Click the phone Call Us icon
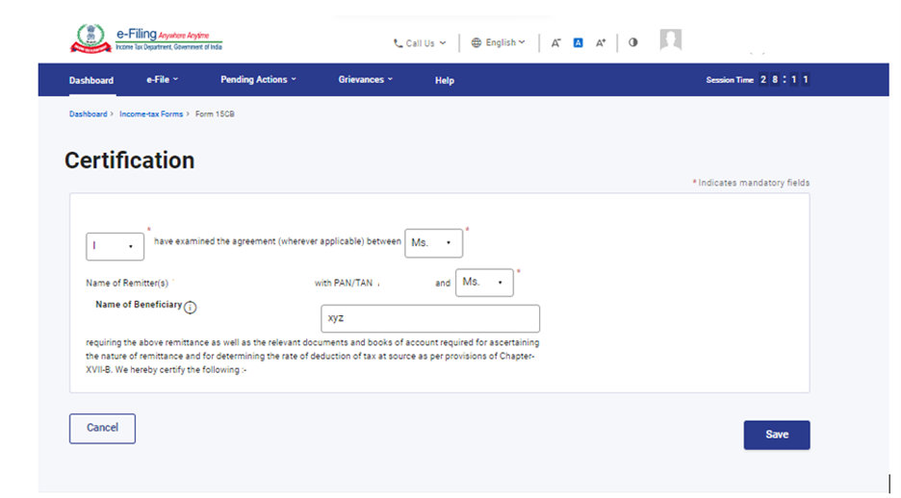 [399, 43]
